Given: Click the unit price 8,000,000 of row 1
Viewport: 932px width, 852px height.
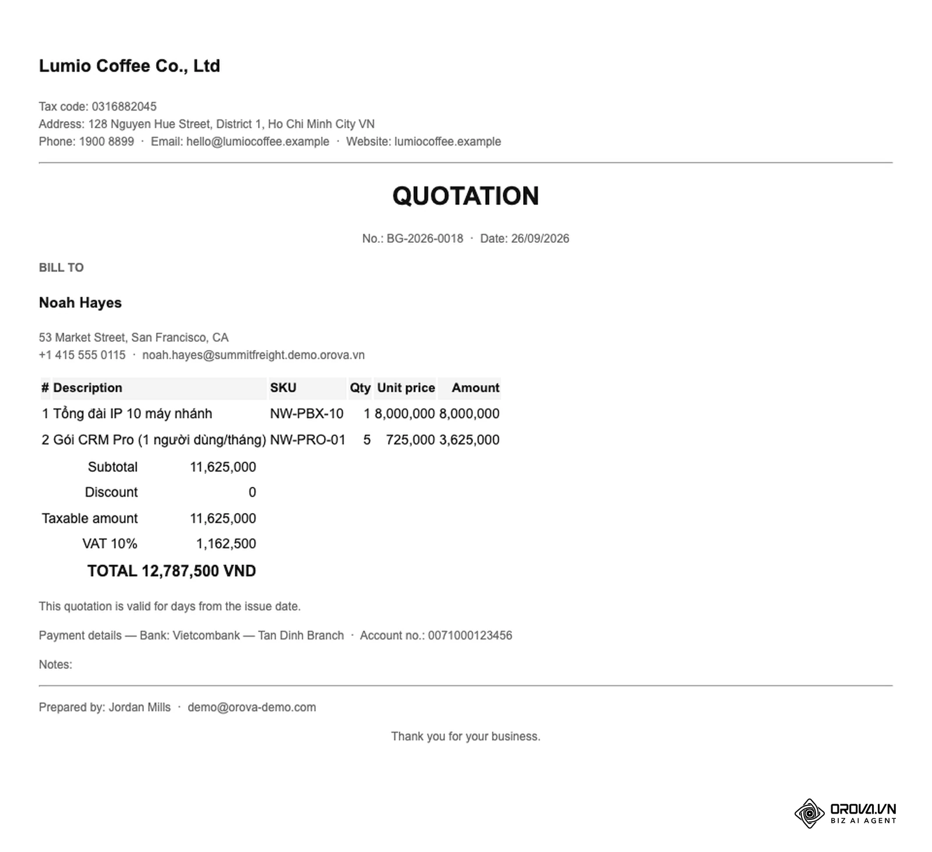Looking at the screenshot, I should tap(405, 413).
